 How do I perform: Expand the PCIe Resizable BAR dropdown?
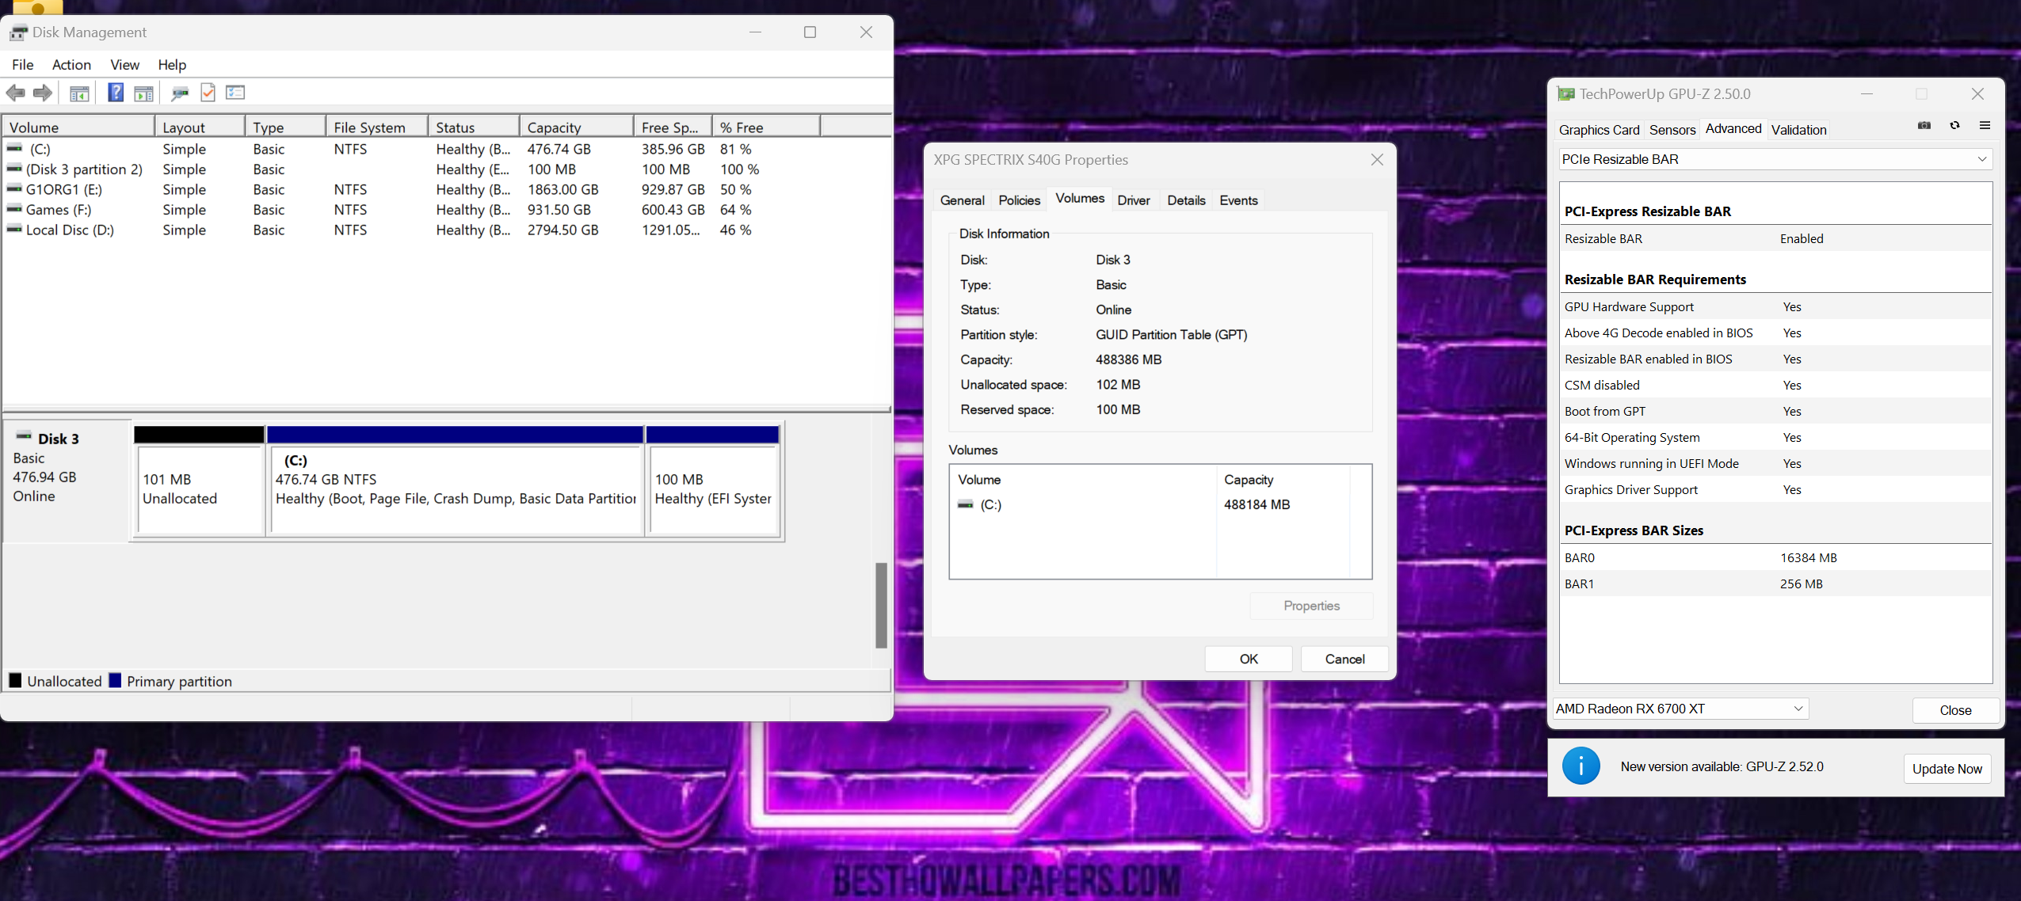[x=1775, y=159]
